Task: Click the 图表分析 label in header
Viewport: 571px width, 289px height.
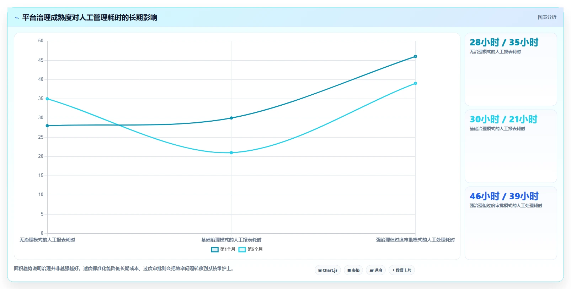Action: pyautogui.click(x=547, y=17)
